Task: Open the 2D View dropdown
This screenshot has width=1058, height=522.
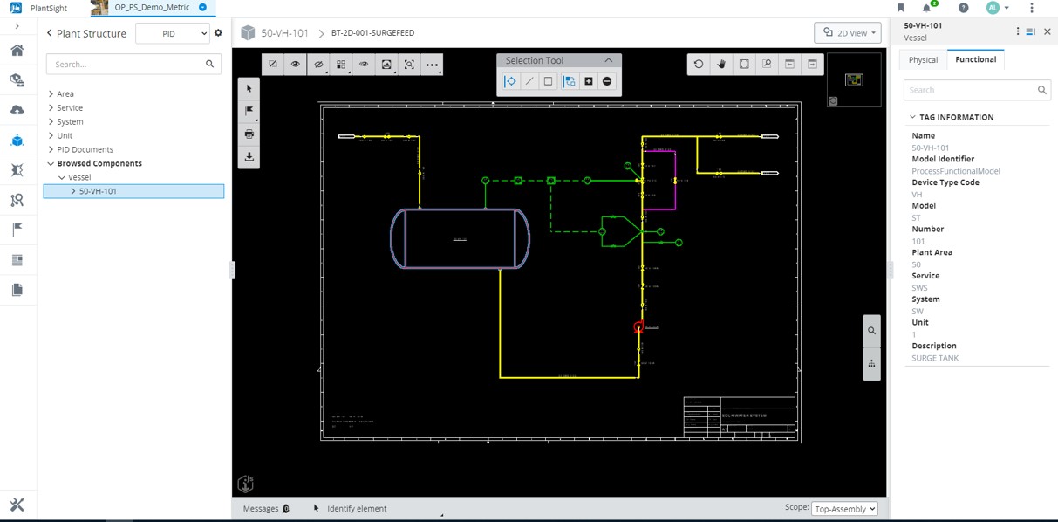Action: pyautogui.click(x=847, y=32)
